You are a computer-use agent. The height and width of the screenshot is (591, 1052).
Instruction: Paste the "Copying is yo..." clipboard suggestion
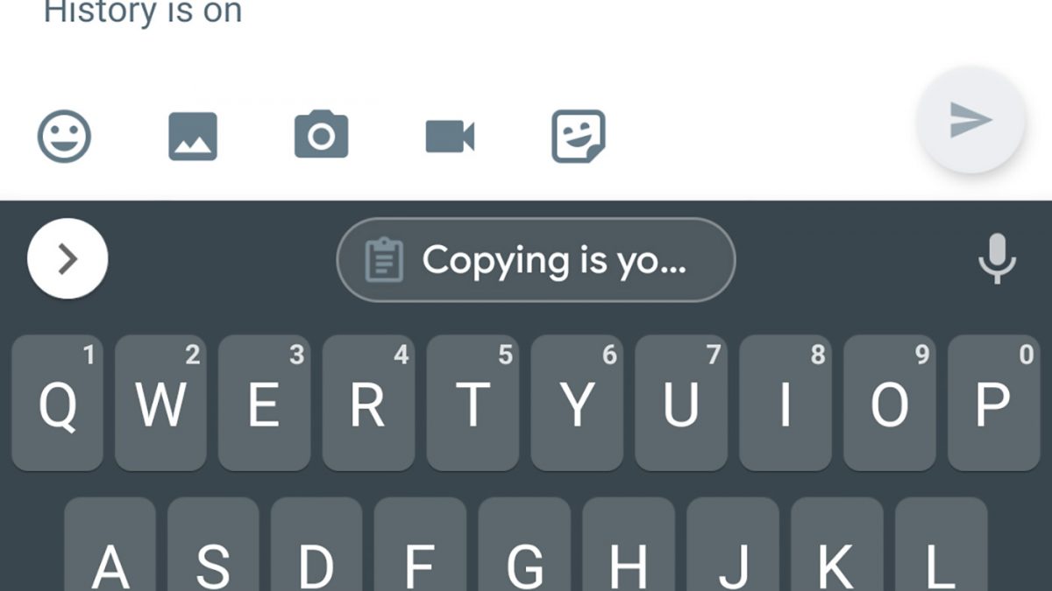tap(536, 260)
